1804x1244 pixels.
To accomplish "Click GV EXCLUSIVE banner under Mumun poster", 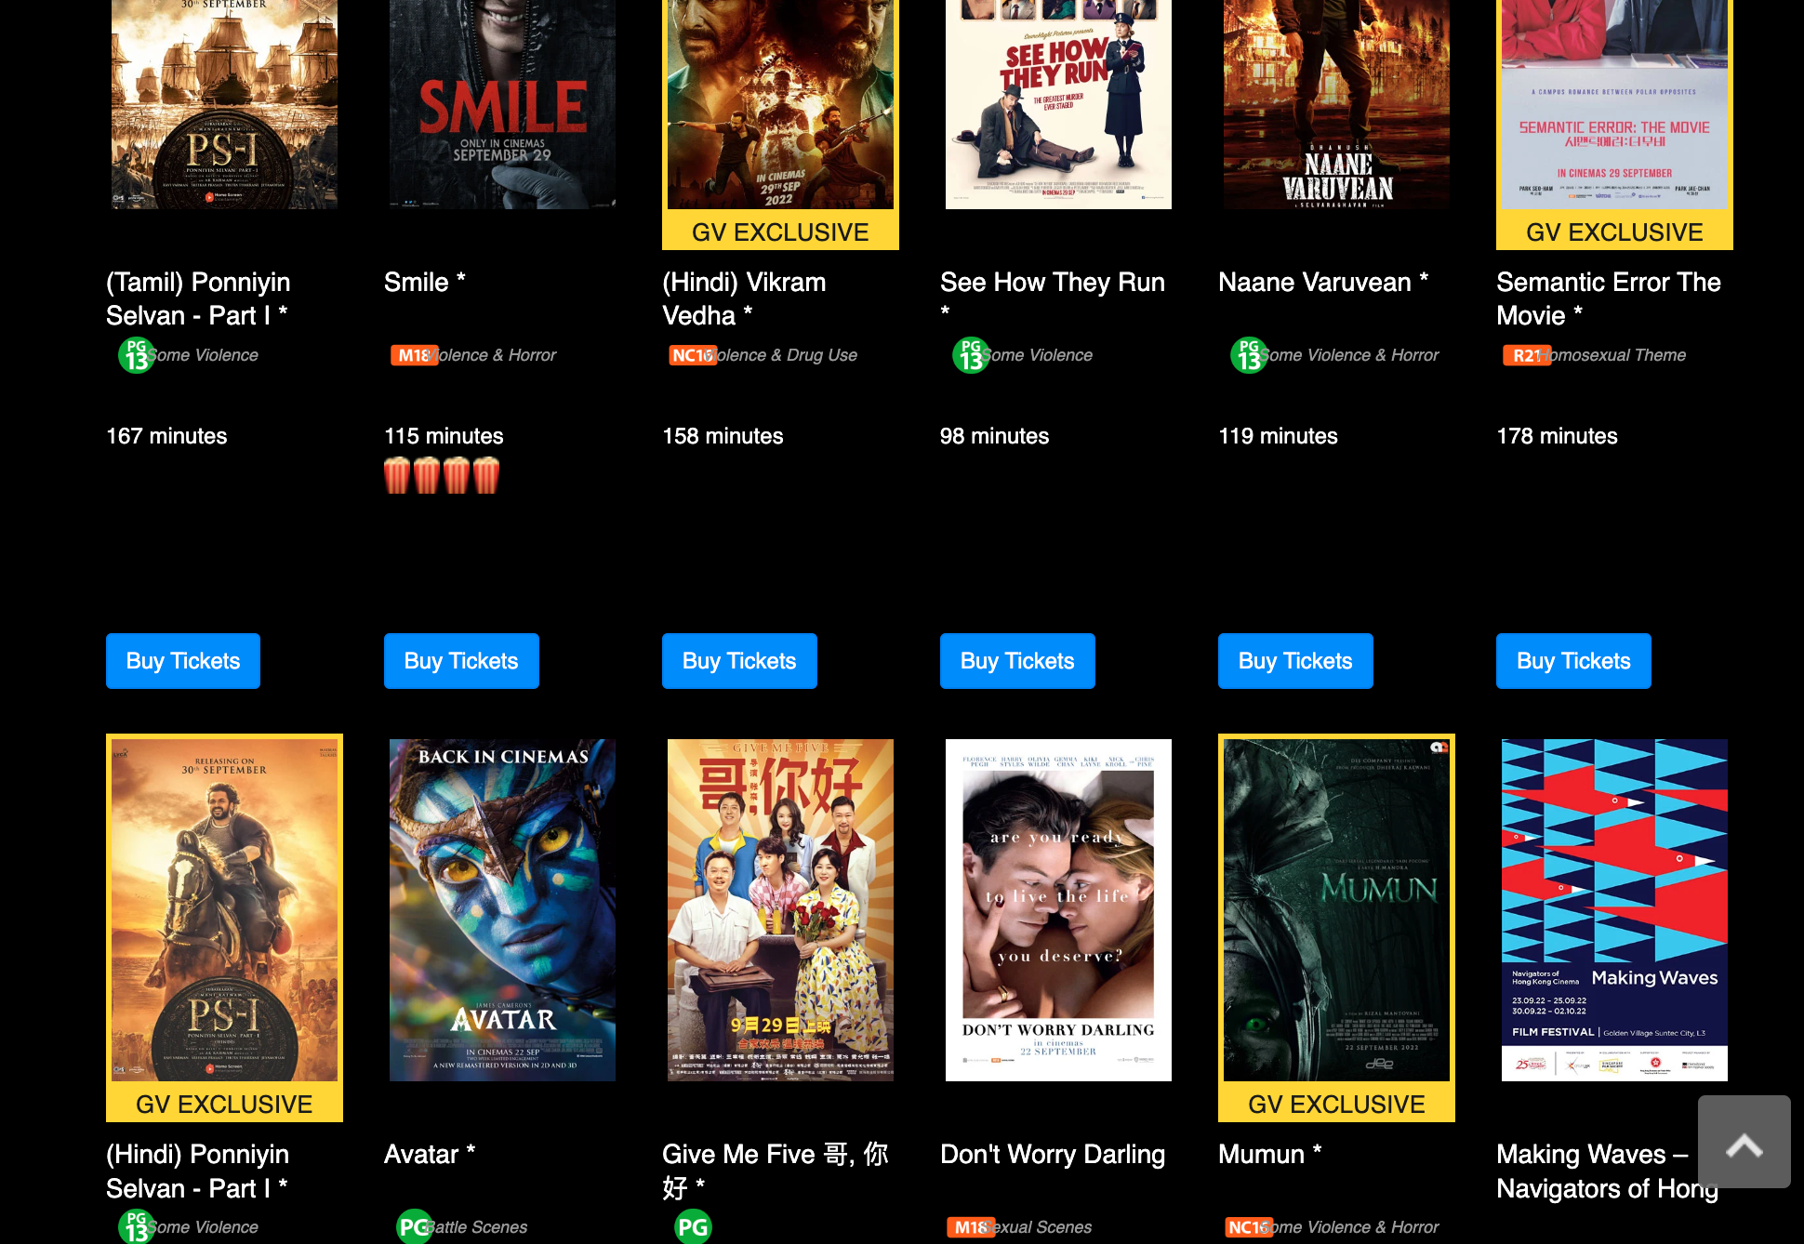I will (x=1336, y=1104).
